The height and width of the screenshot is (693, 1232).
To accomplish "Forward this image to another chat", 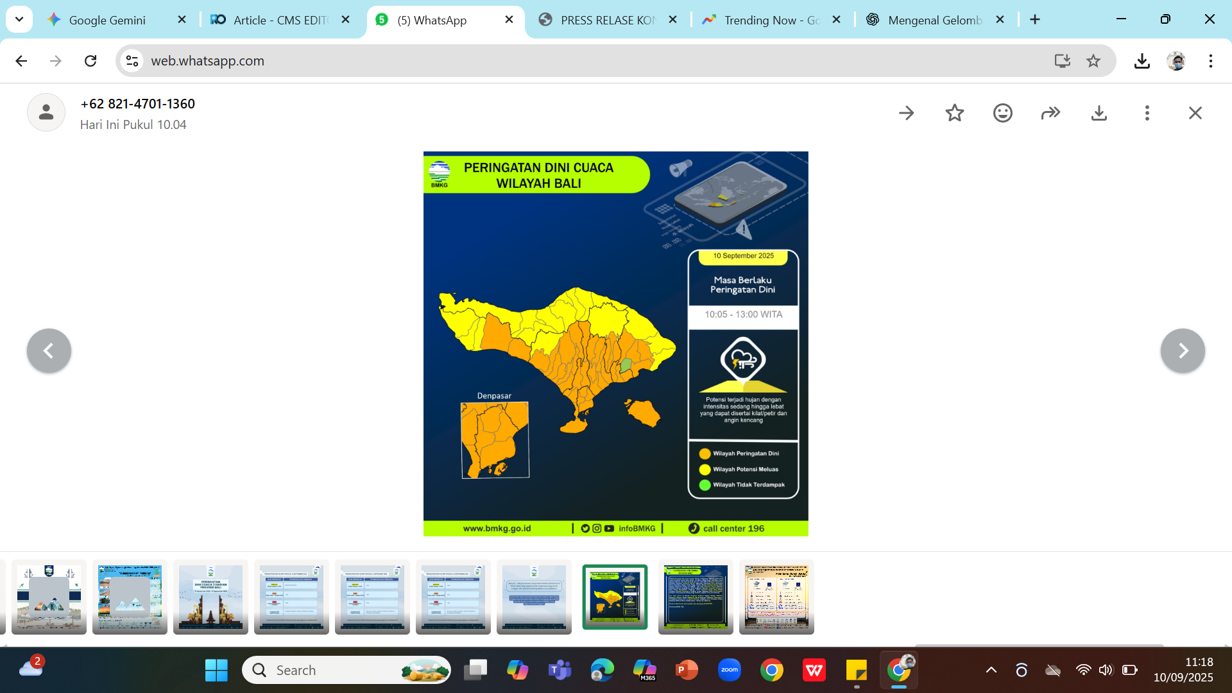I will tap(1051, 114).
